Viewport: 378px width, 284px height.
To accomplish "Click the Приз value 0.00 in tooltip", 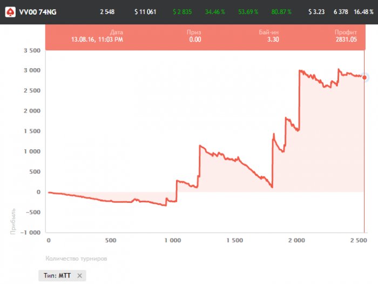I will pyautogui.click(x=195, y=39).
